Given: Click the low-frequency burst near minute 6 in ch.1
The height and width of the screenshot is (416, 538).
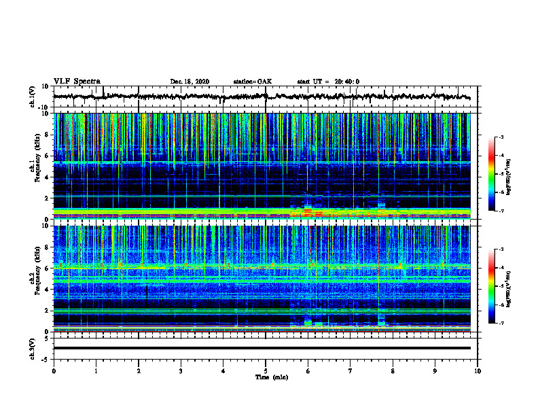Looking at the screenshot, I should tap(308, 211).
